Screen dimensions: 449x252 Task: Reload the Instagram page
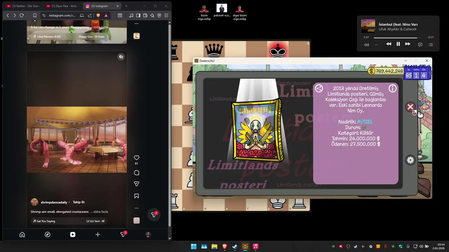22,15
